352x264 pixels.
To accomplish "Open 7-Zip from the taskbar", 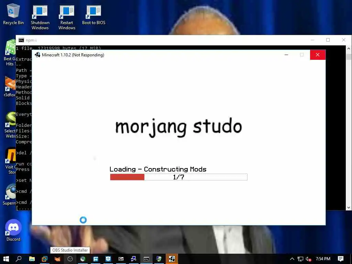I will pos(121,259).
